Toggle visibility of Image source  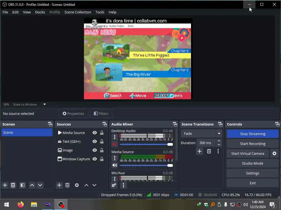click(x=95, y=150)
